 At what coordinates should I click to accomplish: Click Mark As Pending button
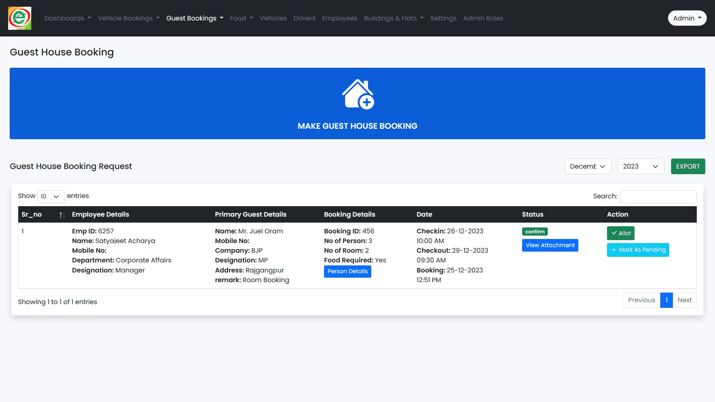(638, 250)
